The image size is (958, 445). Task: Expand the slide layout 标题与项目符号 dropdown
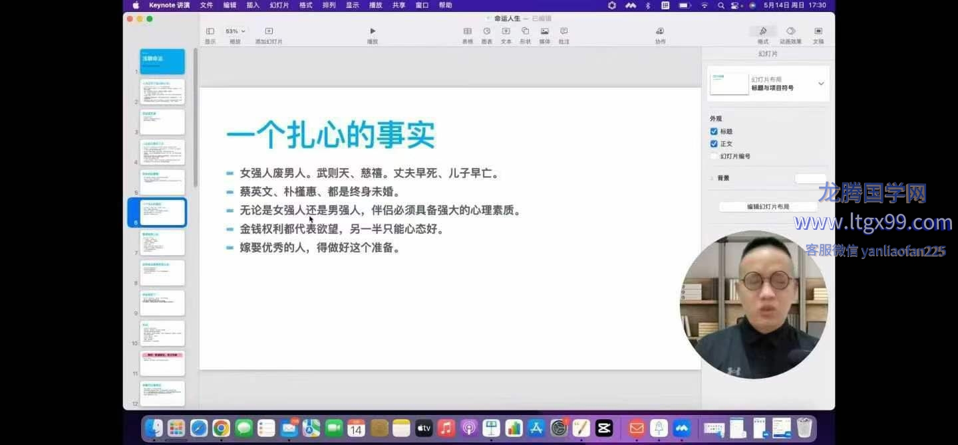[x=821, y=84]
